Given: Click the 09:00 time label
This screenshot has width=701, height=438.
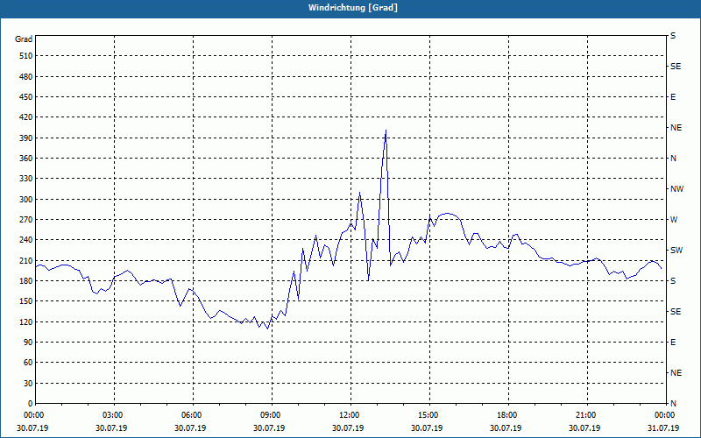Looking at the screenshot, I should 270,415.
